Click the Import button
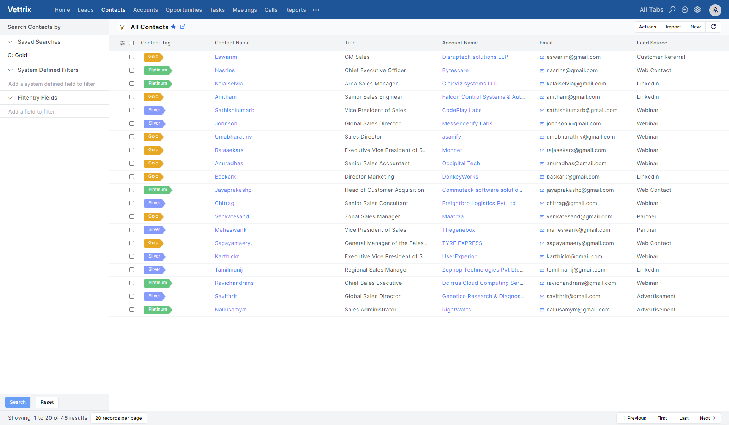This screenshot has height=425, width=729. coord(673,27)
